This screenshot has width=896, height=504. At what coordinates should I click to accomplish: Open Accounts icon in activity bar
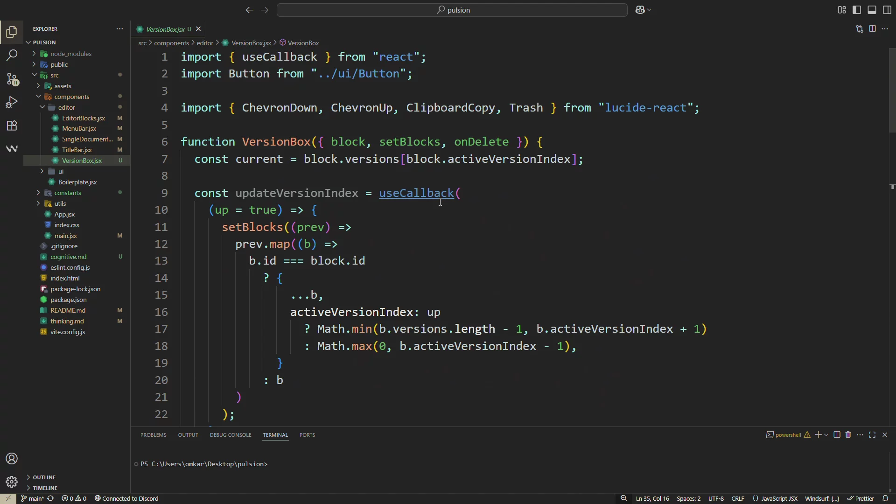point(11,459)
